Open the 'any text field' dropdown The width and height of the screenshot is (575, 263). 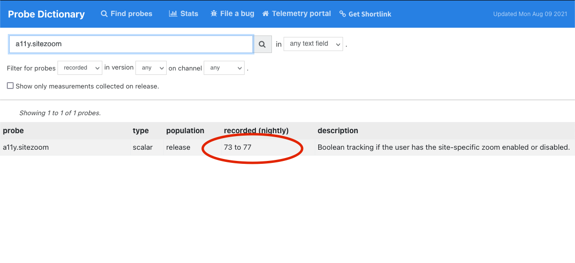click(x=313, y=44)
